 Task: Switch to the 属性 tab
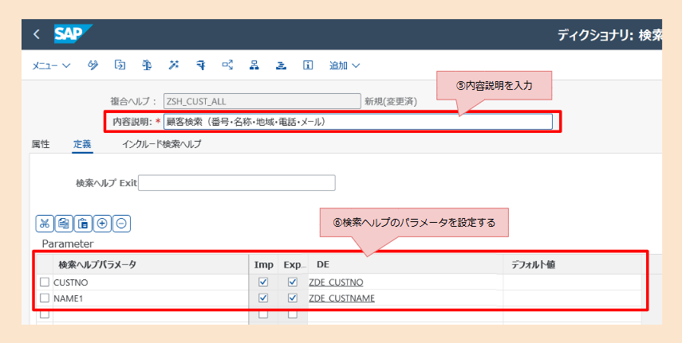[x=41, y=144]
